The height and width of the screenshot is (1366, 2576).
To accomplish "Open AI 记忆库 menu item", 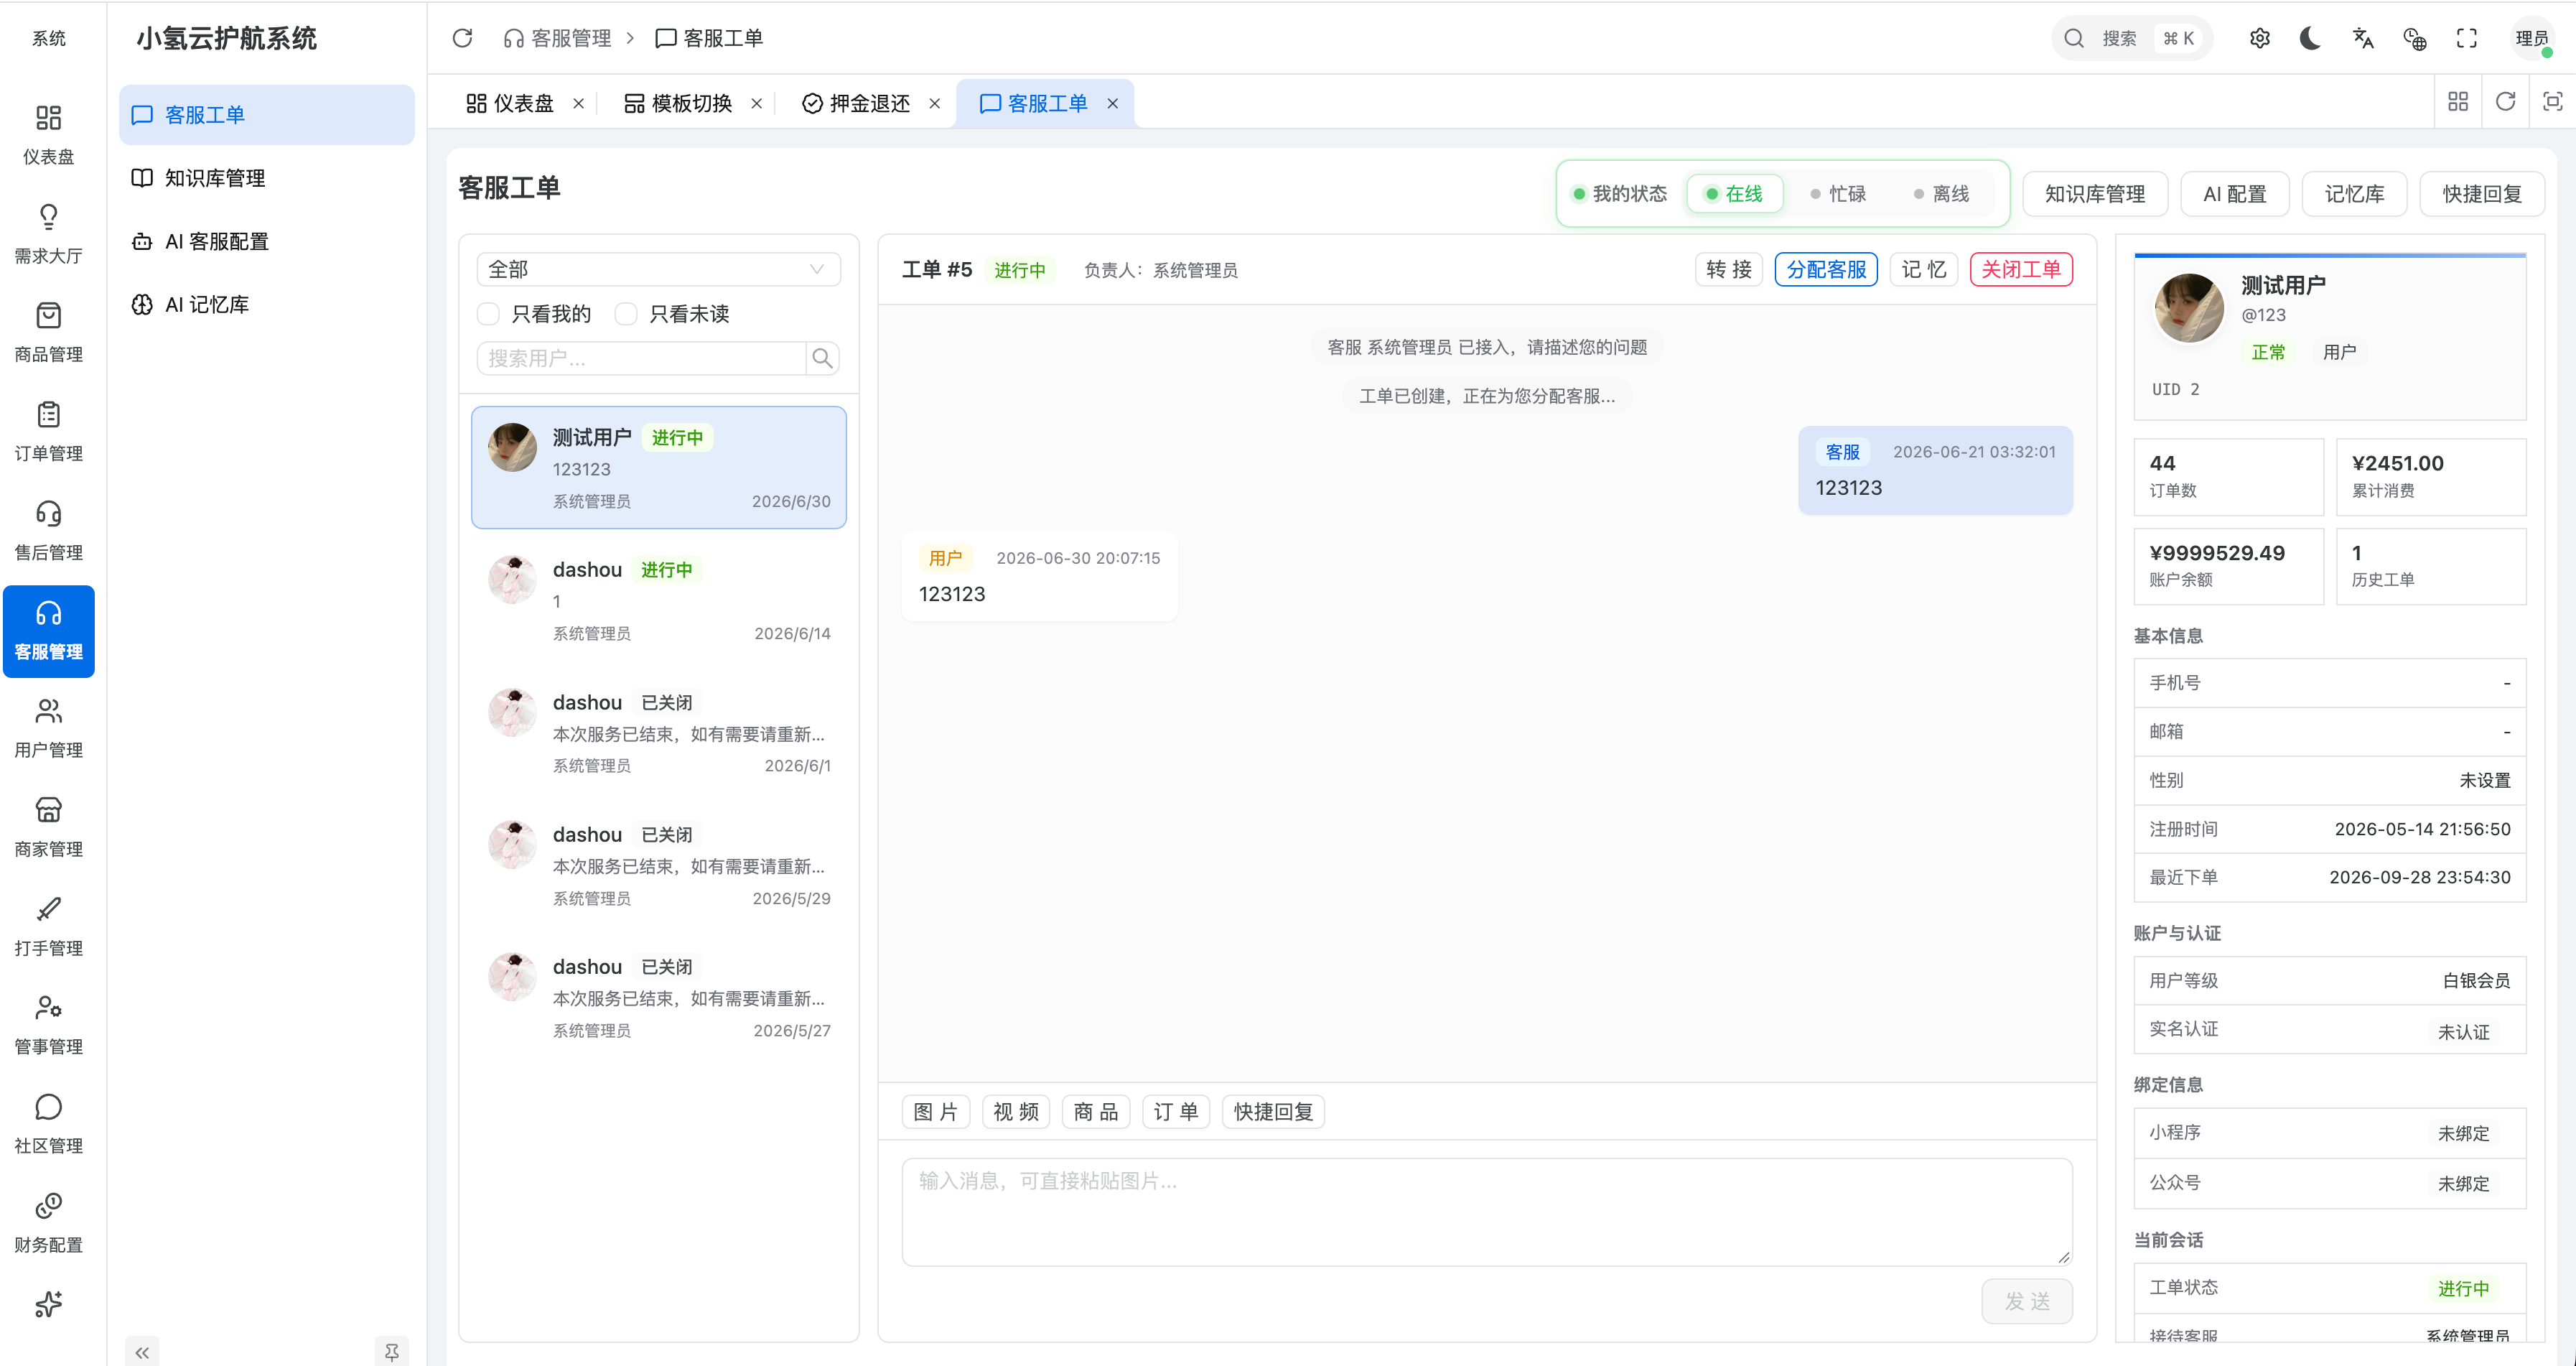I will tap(267, 304).
